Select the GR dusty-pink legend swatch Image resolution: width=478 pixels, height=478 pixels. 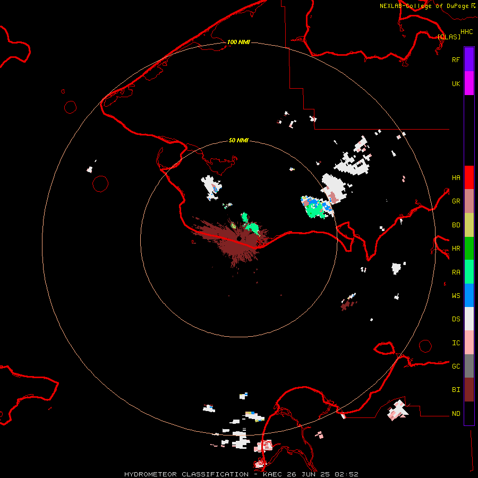pyautogui.click(x=469, y=201)
